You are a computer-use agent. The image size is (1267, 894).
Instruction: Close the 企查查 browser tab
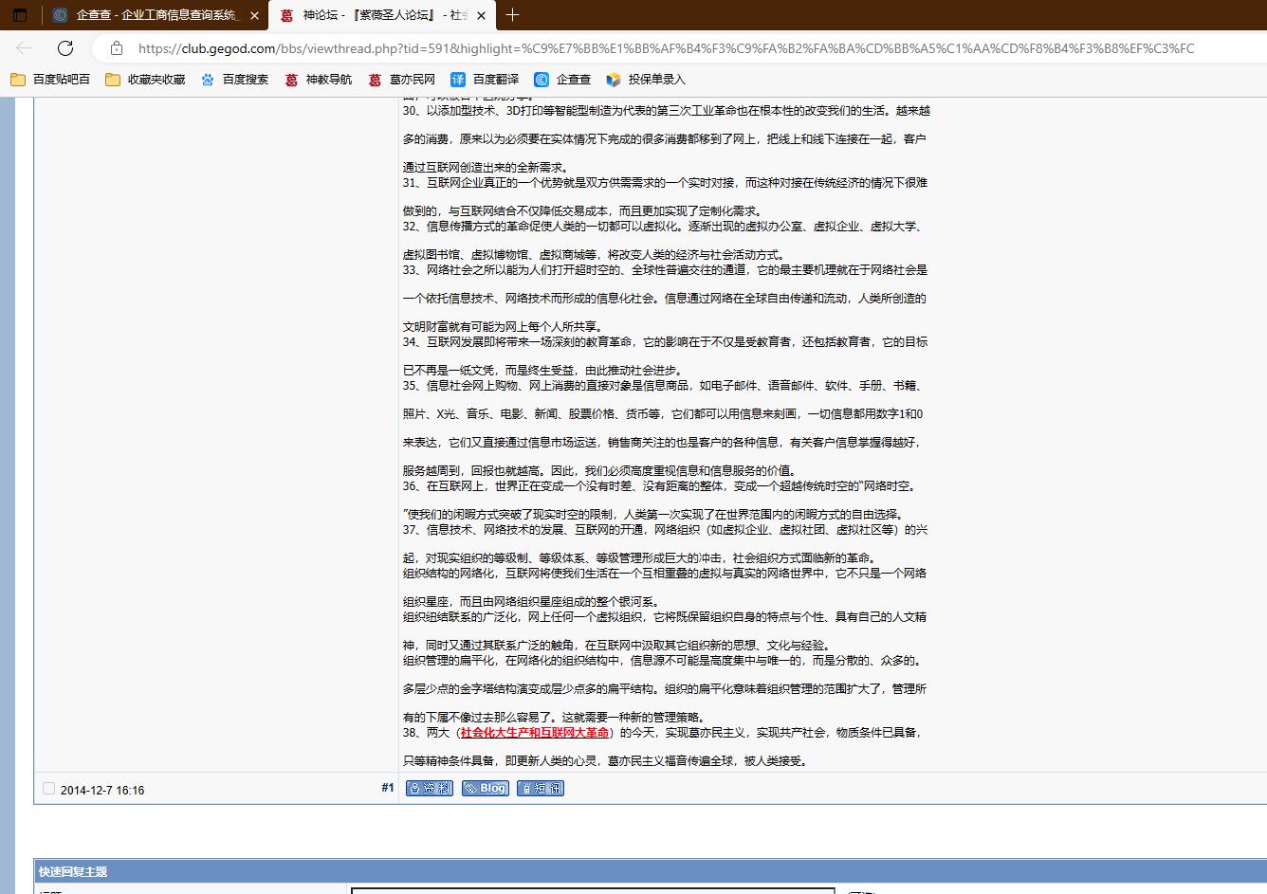click(x=254, y=15)
